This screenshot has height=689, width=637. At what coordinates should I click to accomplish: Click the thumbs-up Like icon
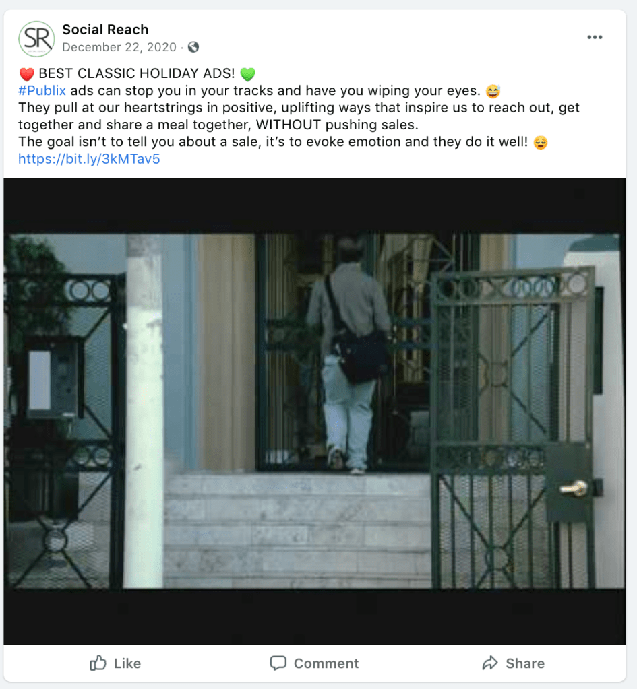click(x=98, y=663)
